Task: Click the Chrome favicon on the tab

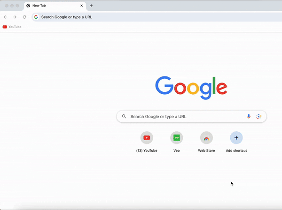Action: coord(28,6)
